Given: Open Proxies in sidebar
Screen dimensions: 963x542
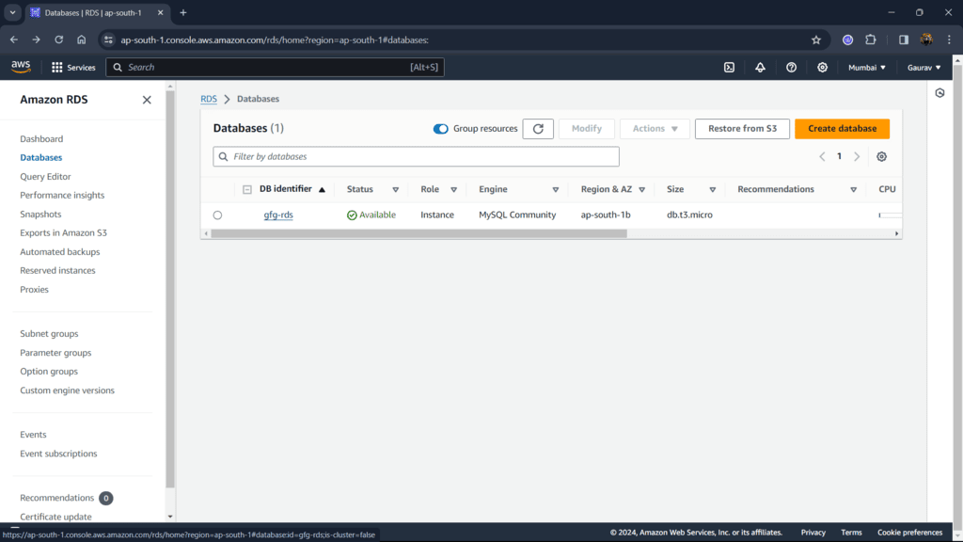Looking at the screenshot, I should [34, 290].
